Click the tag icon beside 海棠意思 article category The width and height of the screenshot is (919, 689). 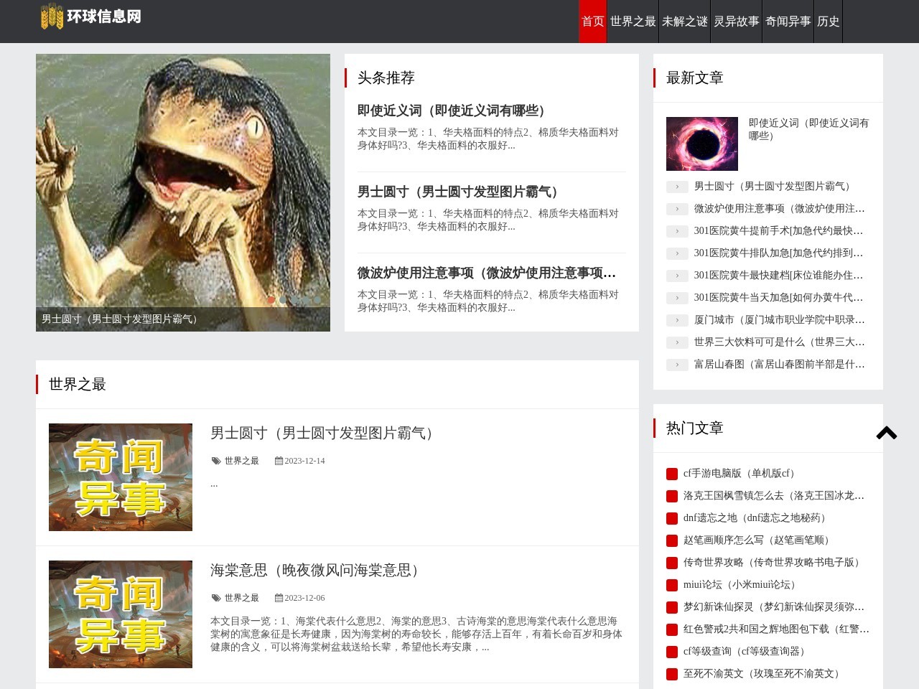pos(216,598)
